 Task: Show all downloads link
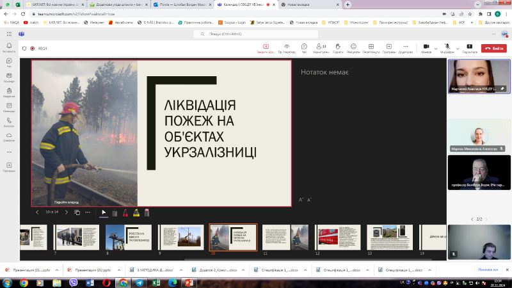click(x=488, y=269)
